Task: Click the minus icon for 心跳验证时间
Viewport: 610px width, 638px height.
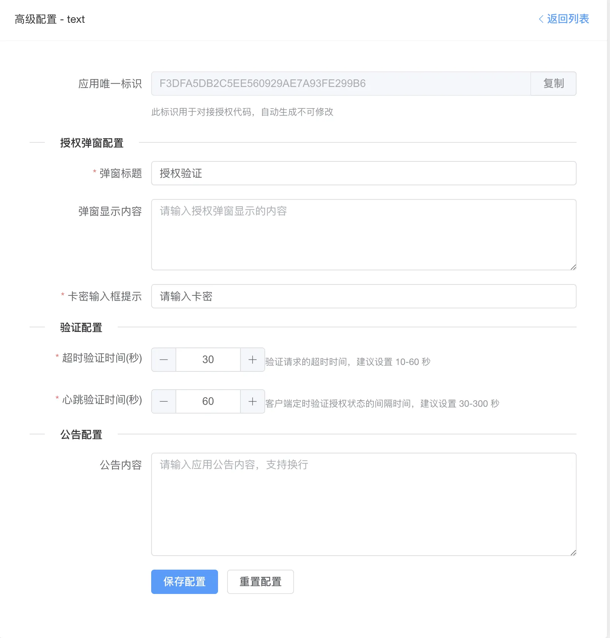Action: [163, 401]
